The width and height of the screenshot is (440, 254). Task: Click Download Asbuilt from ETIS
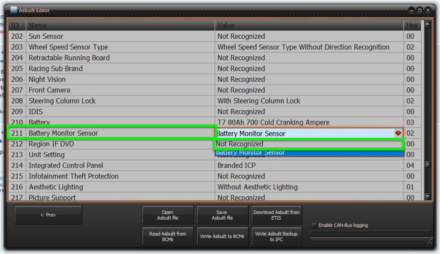click(x=276, y=215)
